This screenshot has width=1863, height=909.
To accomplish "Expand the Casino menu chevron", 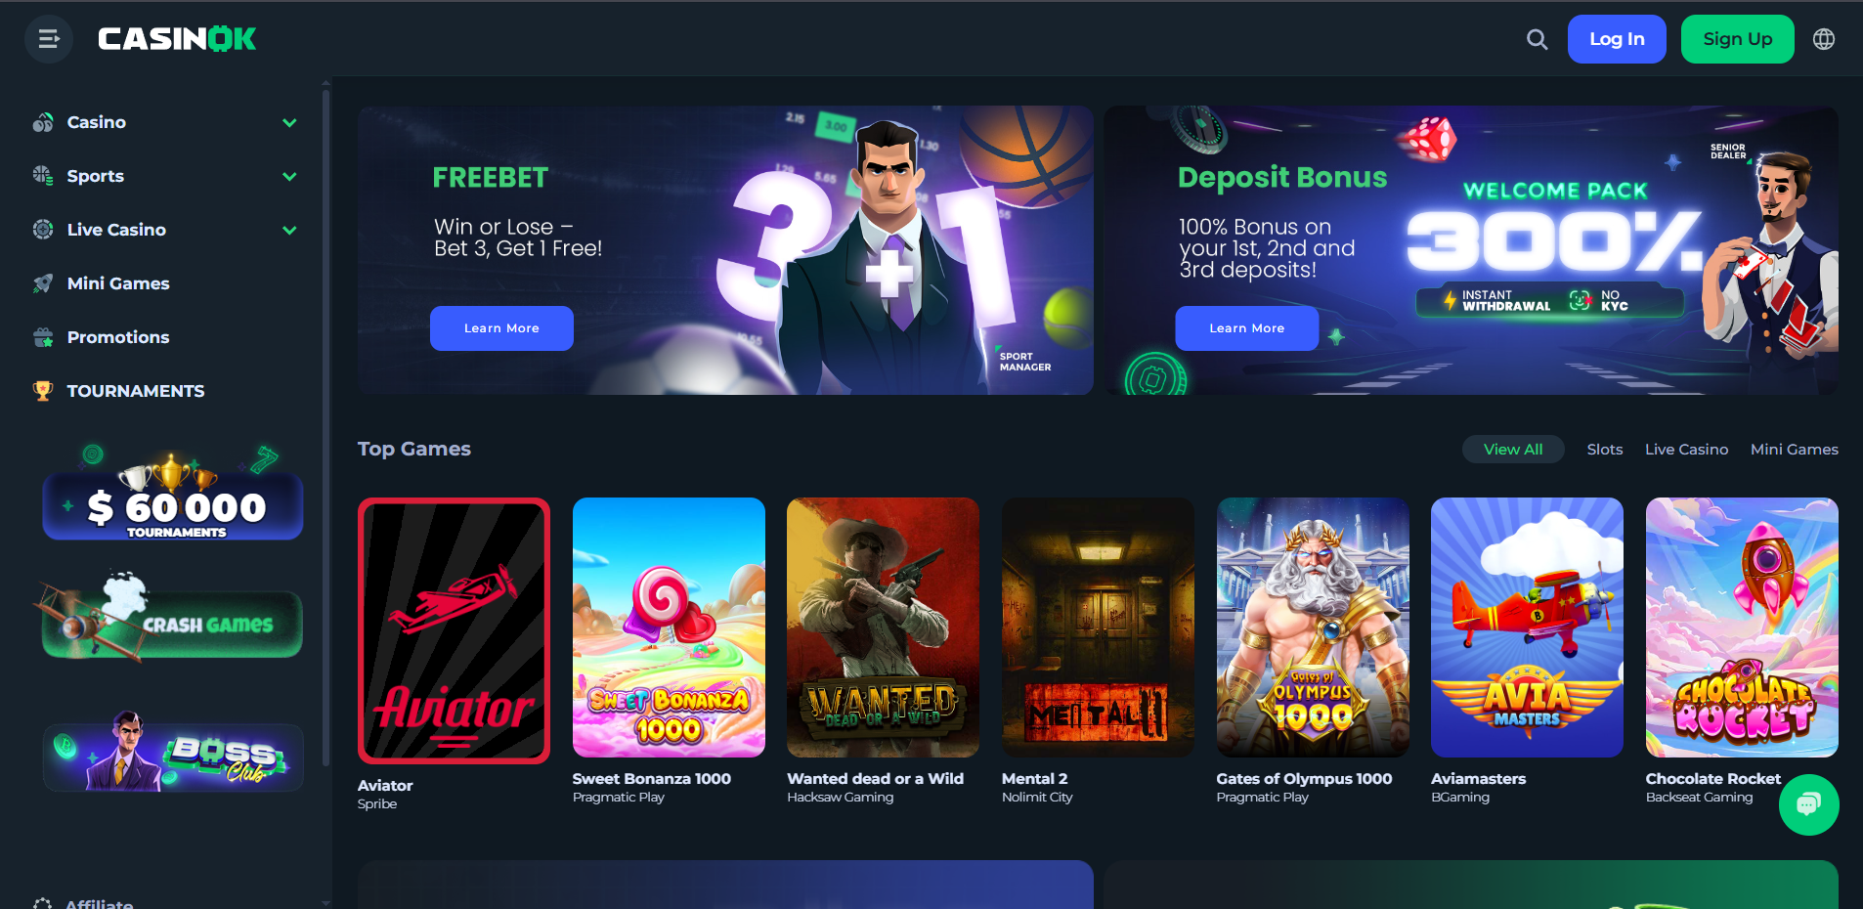I will coord(289,122).
